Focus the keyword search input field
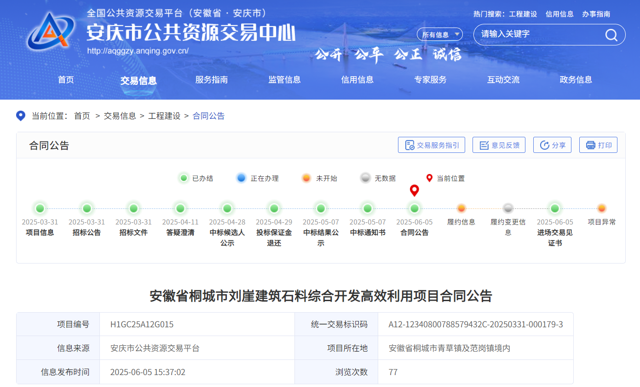 tap(538, 34)
